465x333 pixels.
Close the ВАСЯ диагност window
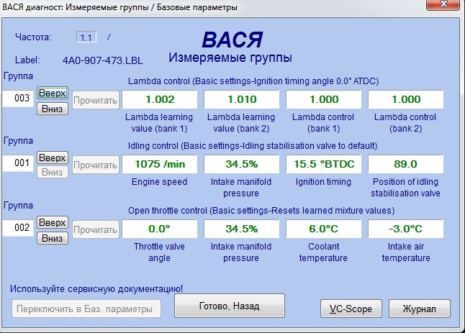(443, 4)
